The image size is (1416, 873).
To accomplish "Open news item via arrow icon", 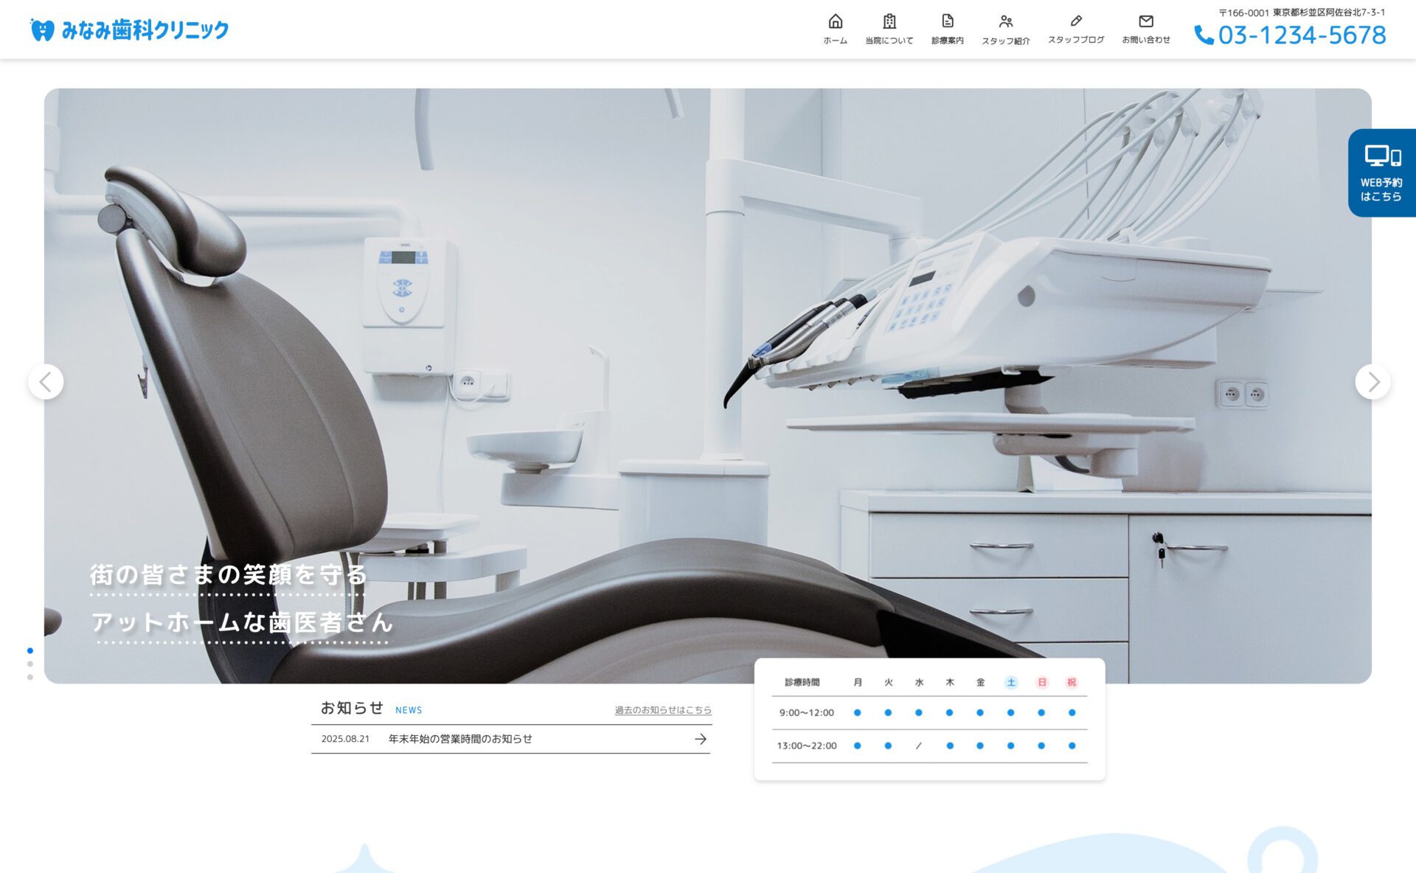I will tap(700, 739).
